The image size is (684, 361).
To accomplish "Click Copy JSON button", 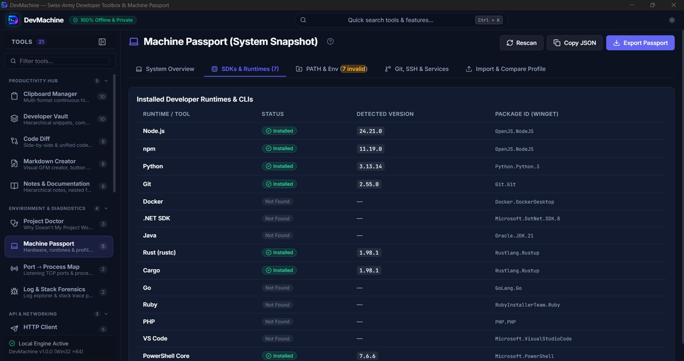I will click(574, 43).
